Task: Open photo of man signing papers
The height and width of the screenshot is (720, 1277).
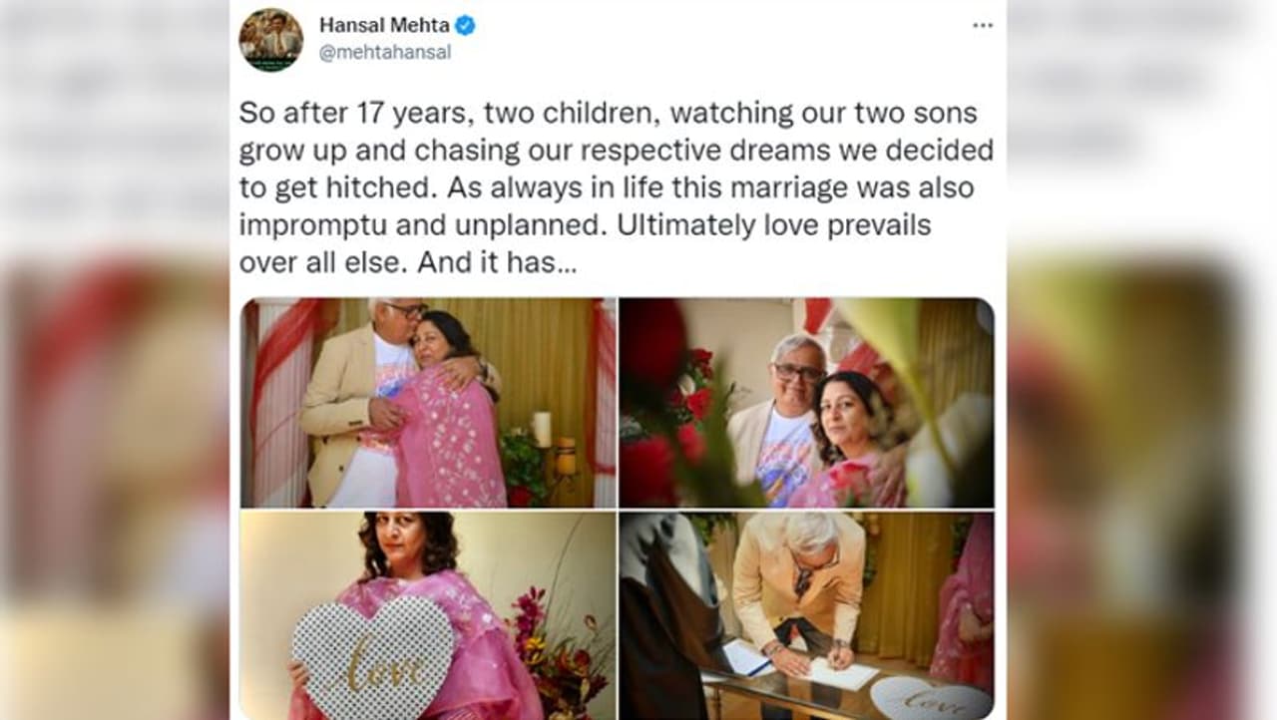Action: pyautogui.click(x=806, y=616)
